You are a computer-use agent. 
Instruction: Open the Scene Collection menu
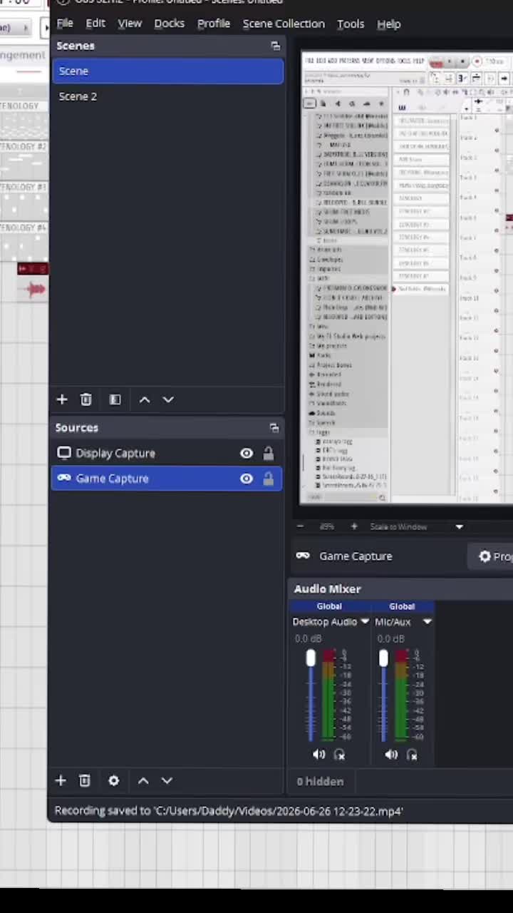coord(284,24)
